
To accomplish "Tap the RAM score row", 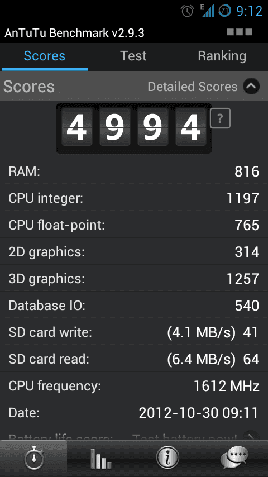I will coord(134,171).
